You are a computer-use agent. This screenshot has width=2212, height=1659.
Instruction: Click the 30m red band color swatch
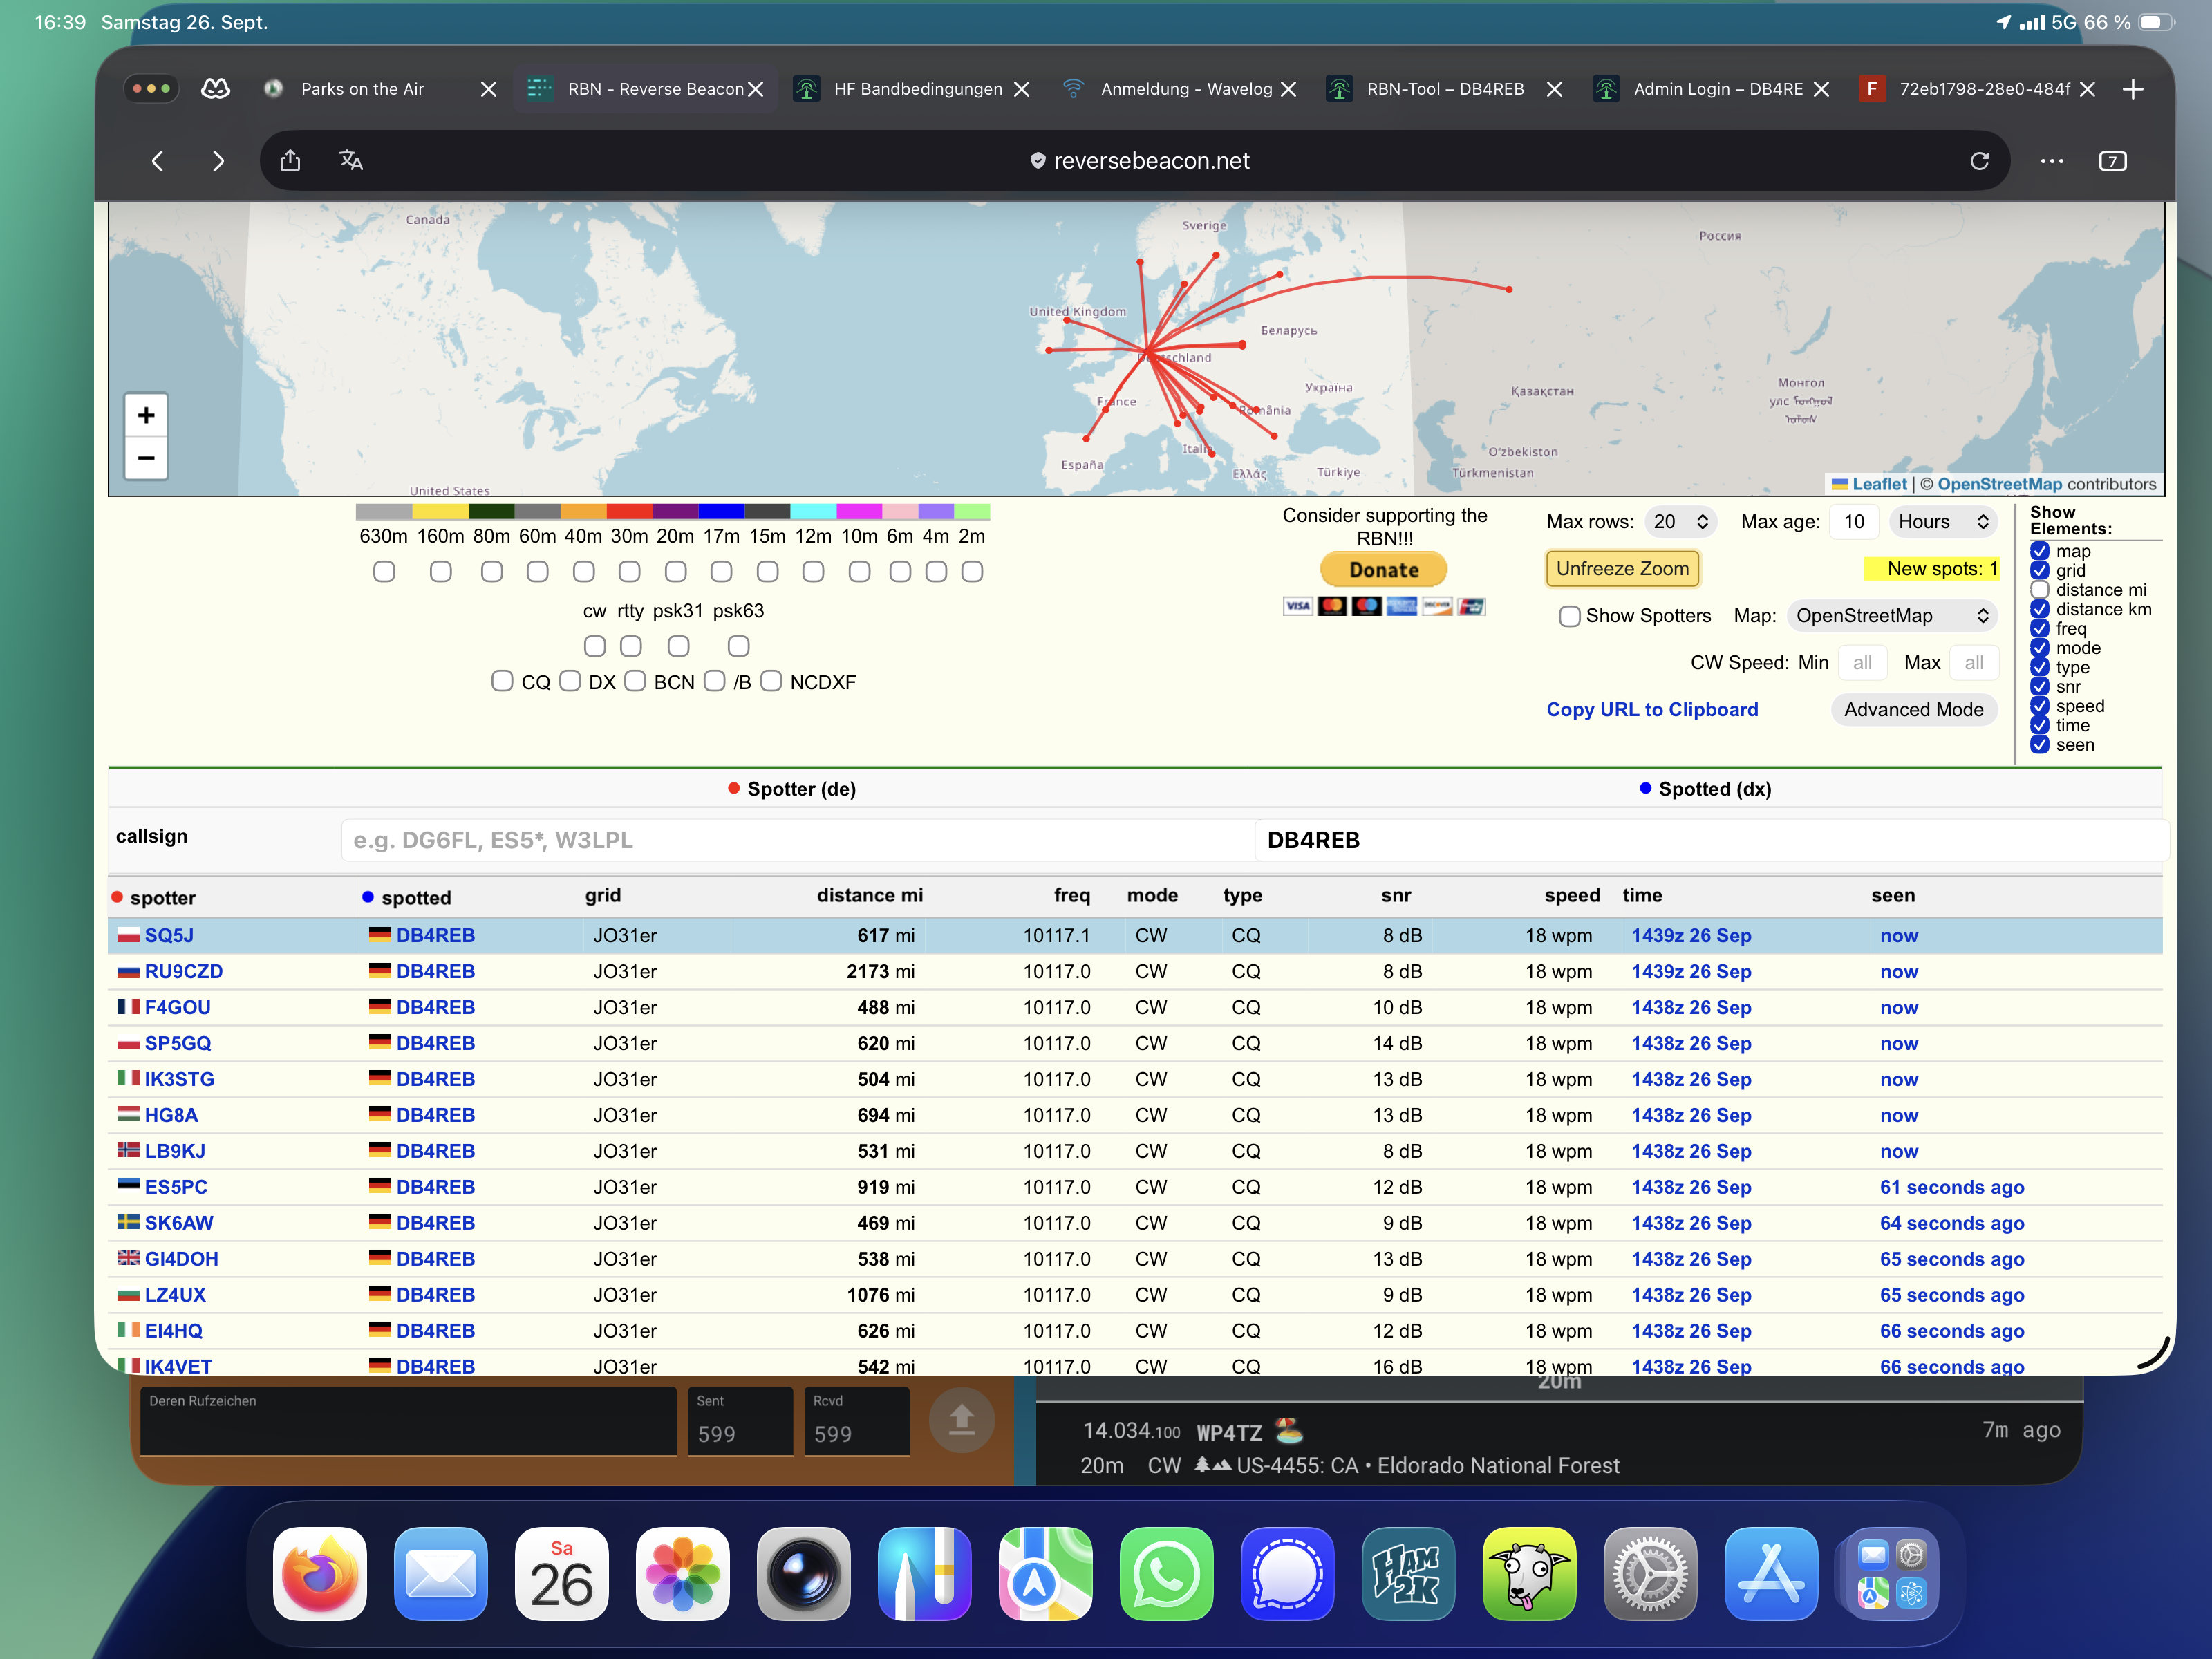(x=630, y=511)
